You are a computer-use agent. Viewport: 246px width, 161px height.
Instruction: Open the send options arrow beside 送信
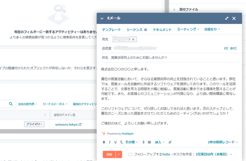click(x=119, y=155)
